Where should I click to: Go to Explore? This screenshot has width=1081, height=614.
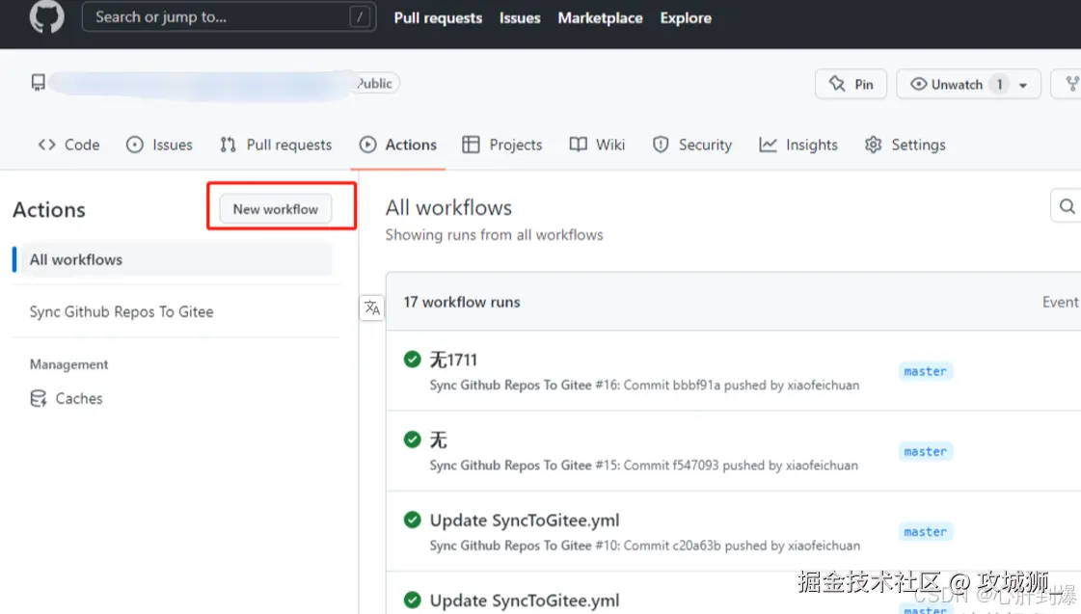(686, 18)
